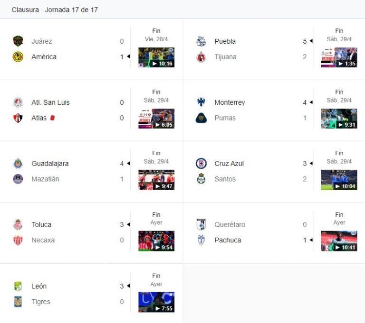Play the Cruz Azul vs Santos 10:04 video
365x323 pixels.
click(x=339, y=180)
